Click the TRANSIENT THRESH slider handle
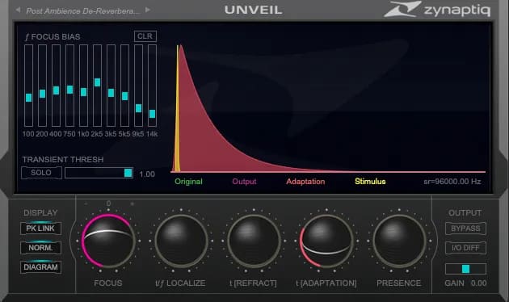 click(128, 173)
